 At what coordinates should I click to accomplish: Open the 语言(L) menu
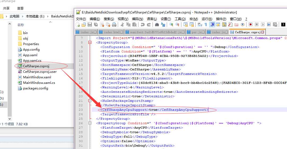[x=152, y=19]
